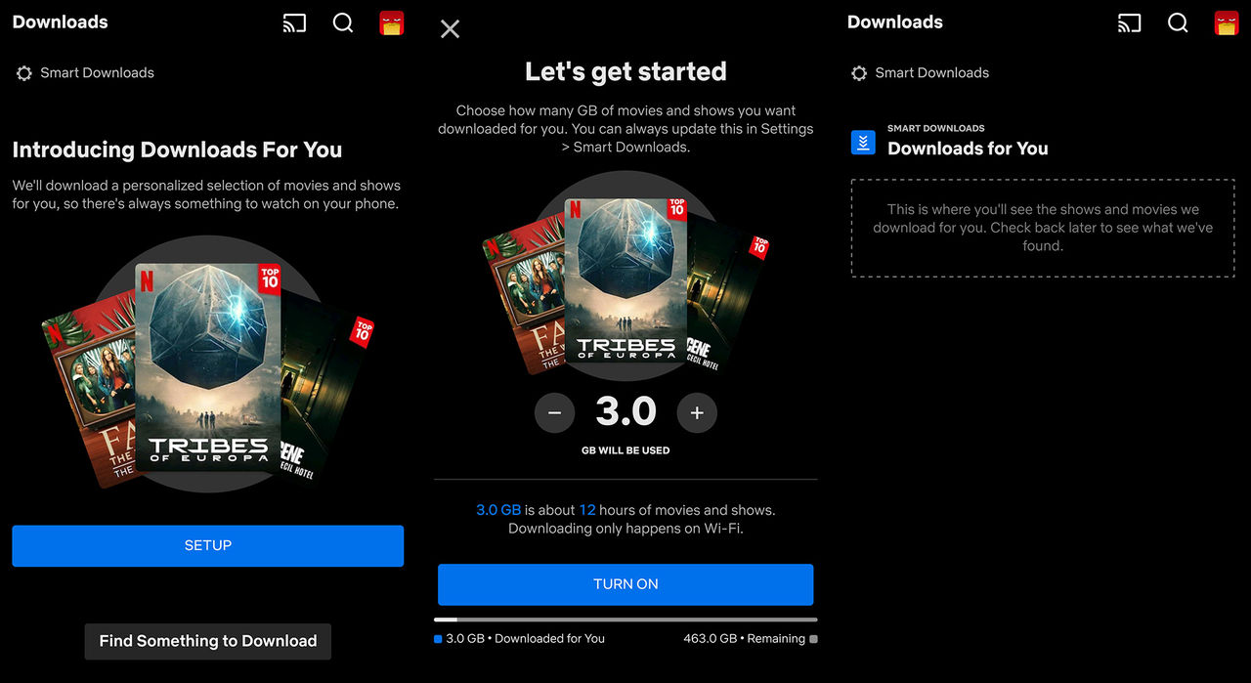Activate Downloads For You via Setup
The image size is (1251, 683).
point(207,545)
